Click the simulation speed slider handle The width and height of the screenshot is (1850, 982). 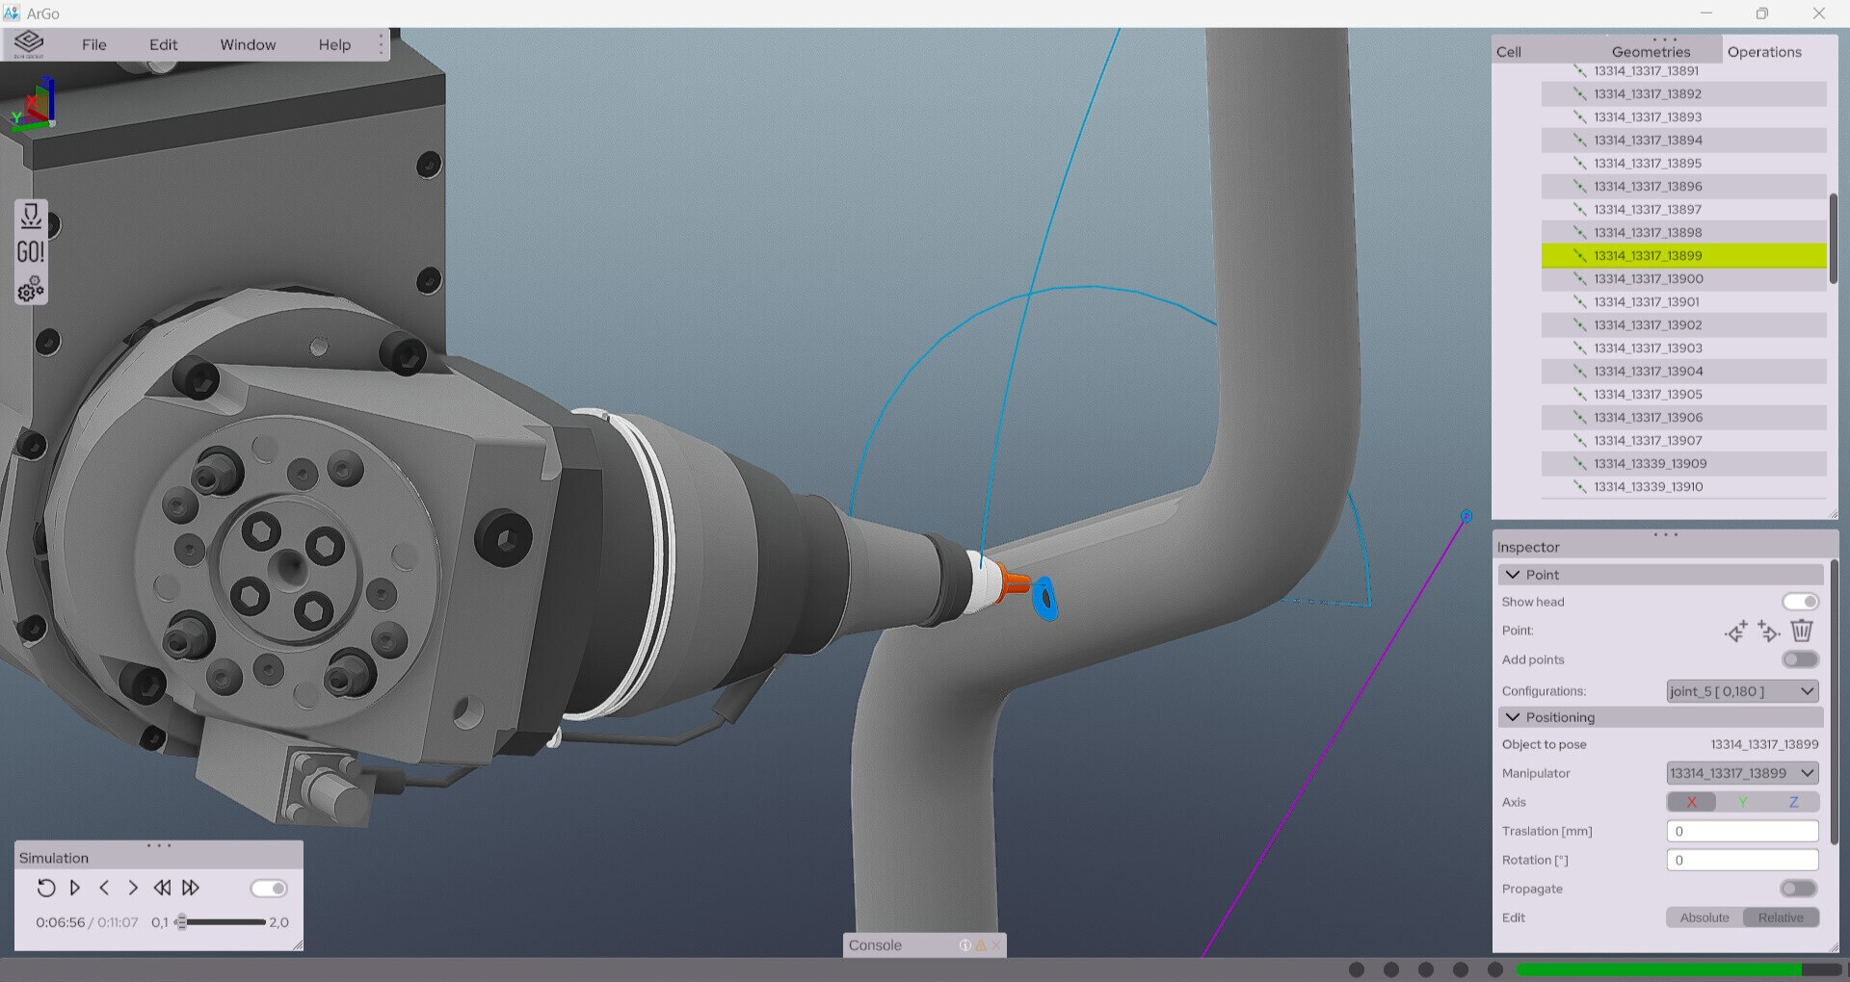click(x=181, y=922)
